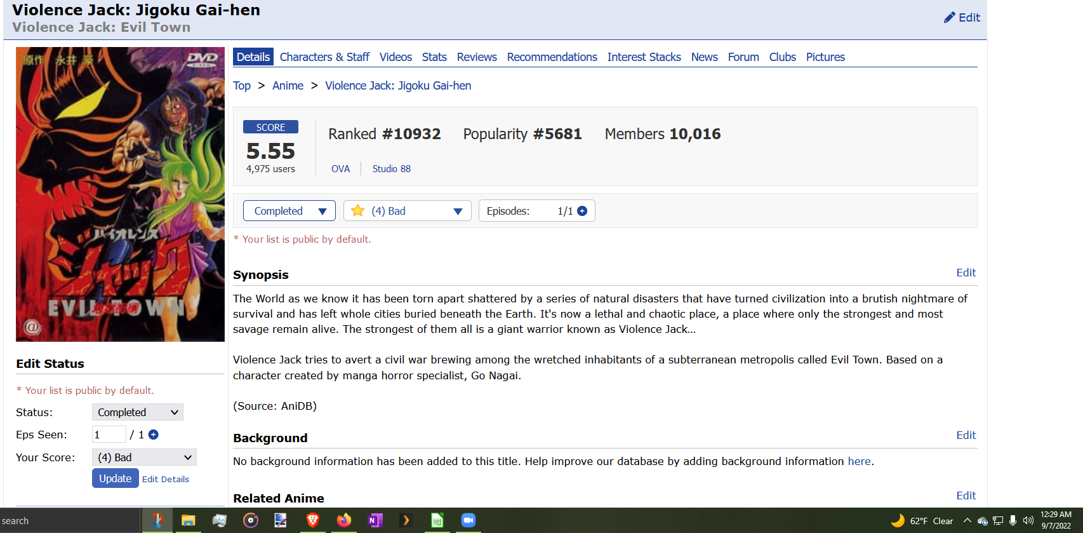This screenshot has width=1083, height=533.
Task: Click the '(Source: AniDB)' text
Action: pos(275,406)
